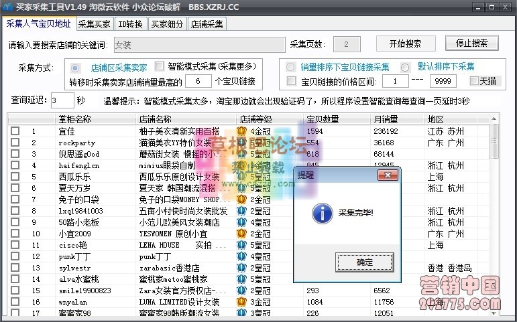Viewport: 517px width, 322px height.
Task: Tick the 天猫 checkbox
Action: tap(474, 80)
